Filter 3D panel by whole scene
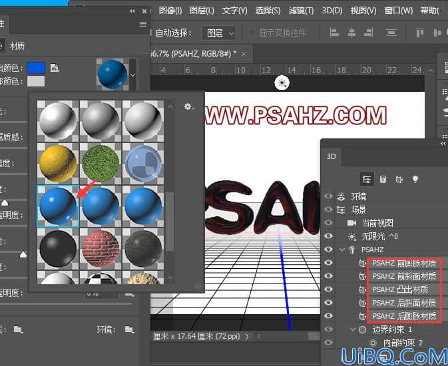This screenshot has height=366, width=448. point(367,180)
